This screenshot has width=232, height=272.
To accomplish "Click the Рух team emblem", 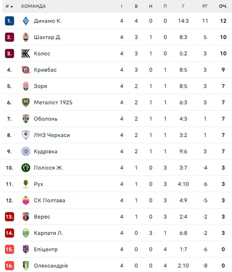I will coord(26,184).
